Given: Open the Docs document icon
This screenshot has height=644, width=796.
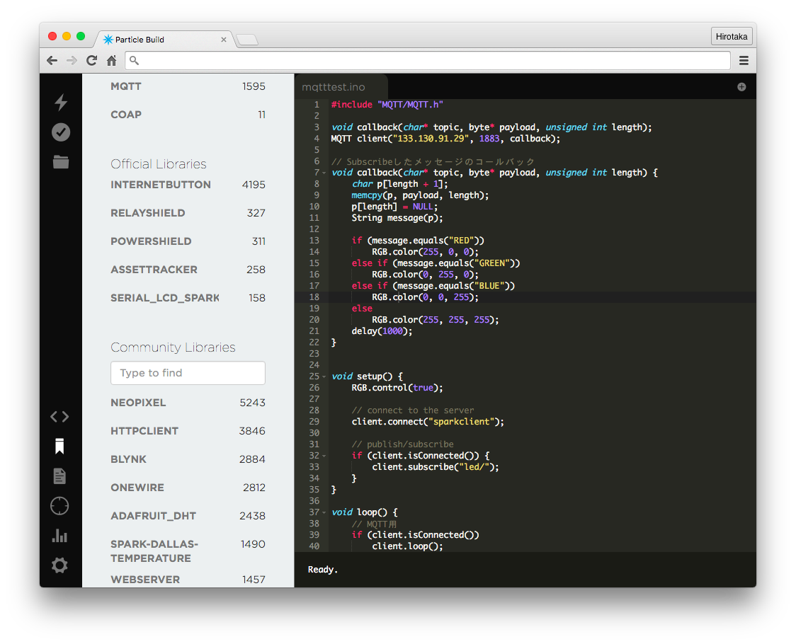Looking at the screenshot, I should (59, 476).
